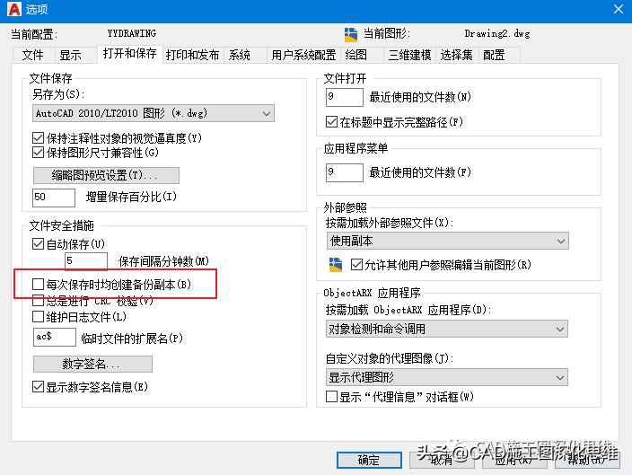Toggle 显示数字签名信息 checkbox

38,387
